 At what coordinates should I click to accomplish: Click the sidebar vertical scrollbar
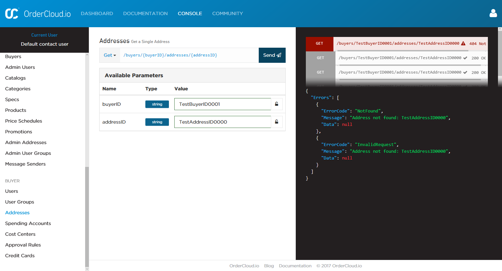[x=87, y=215]
